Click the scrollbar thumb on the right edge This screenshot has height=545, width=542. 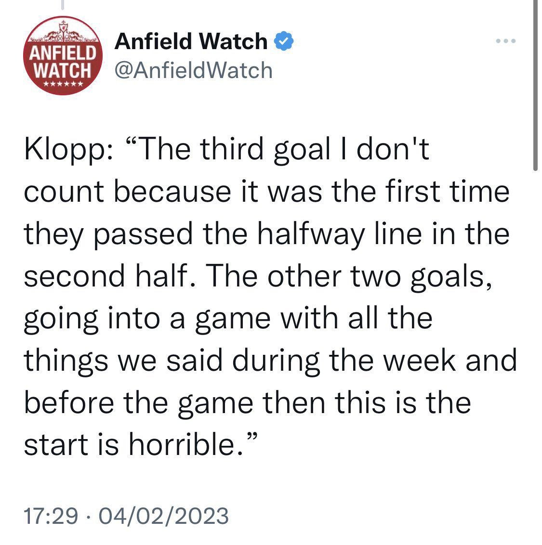pos(535,85)
